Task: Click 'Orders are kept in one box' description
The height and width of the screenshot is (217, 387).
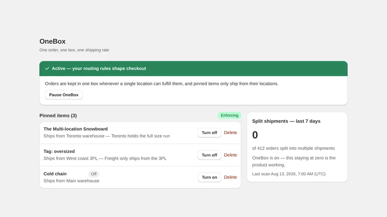Action: pos(162,83)
